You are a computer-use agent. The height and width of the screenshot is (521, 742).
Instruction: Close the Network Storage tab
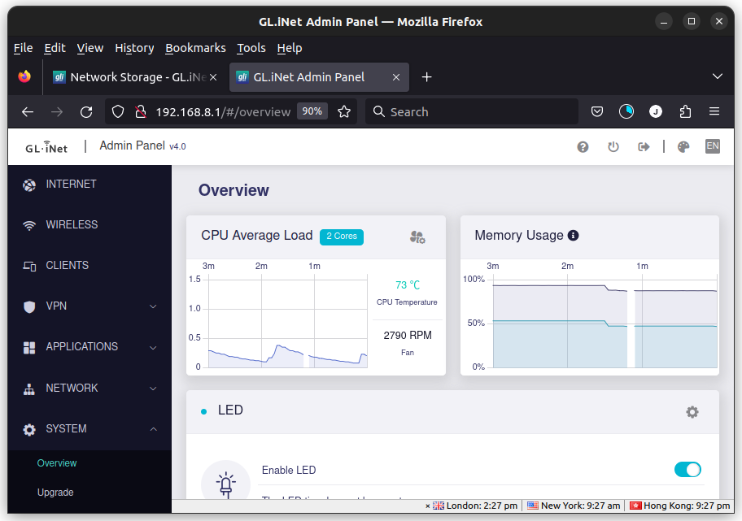click(213, 77)
